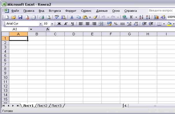Expand the Arial Cyr font dropdown
The image size is (175, 114).
[x=40, y=24]
